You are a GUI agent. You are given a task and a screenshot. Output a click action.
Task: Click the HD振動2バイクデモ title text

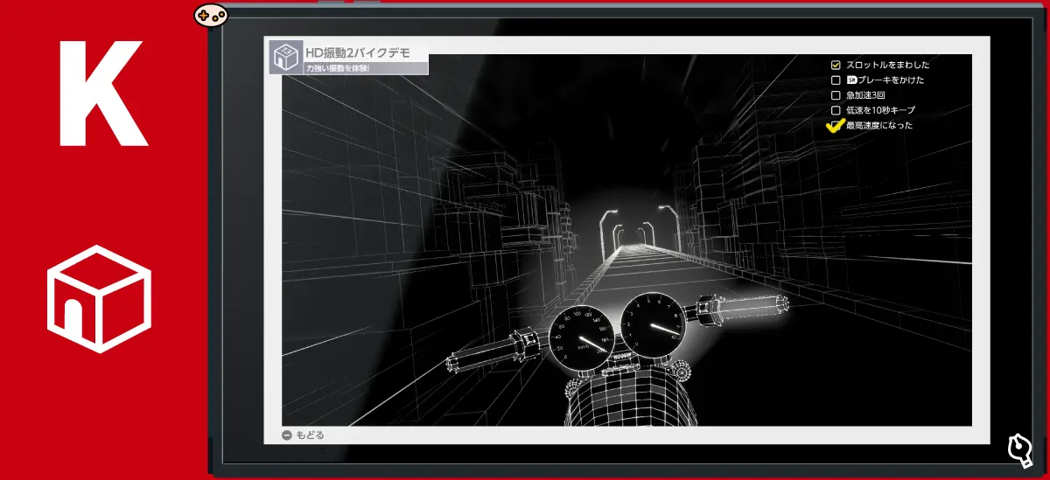click(x=357, y=52)
